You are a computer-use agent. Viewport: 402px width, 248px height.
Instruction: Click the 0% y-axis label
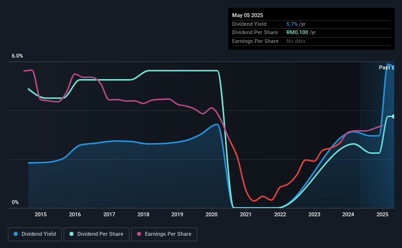[15, 202]
